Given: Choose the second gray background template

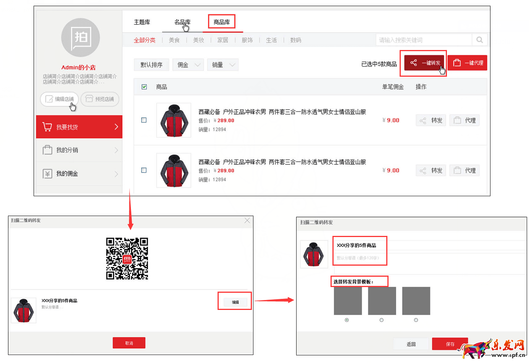Looking at the screenshot, I should tap(382, 301).
